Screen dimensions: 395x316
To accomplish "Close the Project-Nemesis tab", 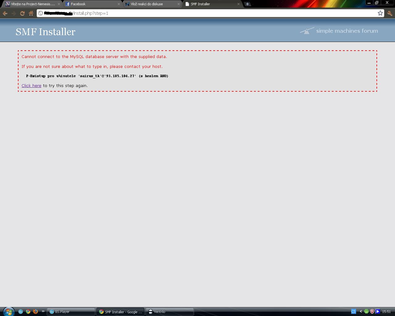I will point(59,4).
